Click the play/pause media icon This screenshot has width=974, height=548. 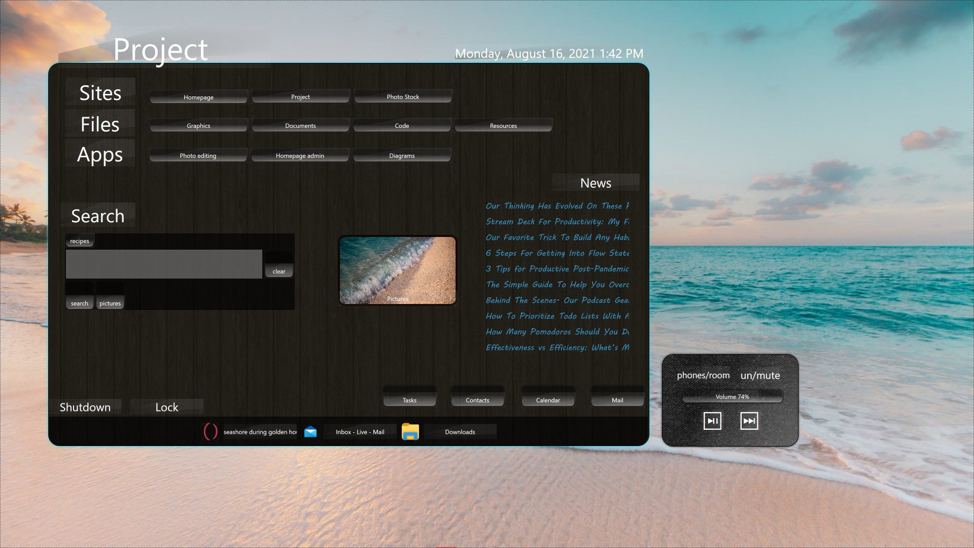click(712, 420)
